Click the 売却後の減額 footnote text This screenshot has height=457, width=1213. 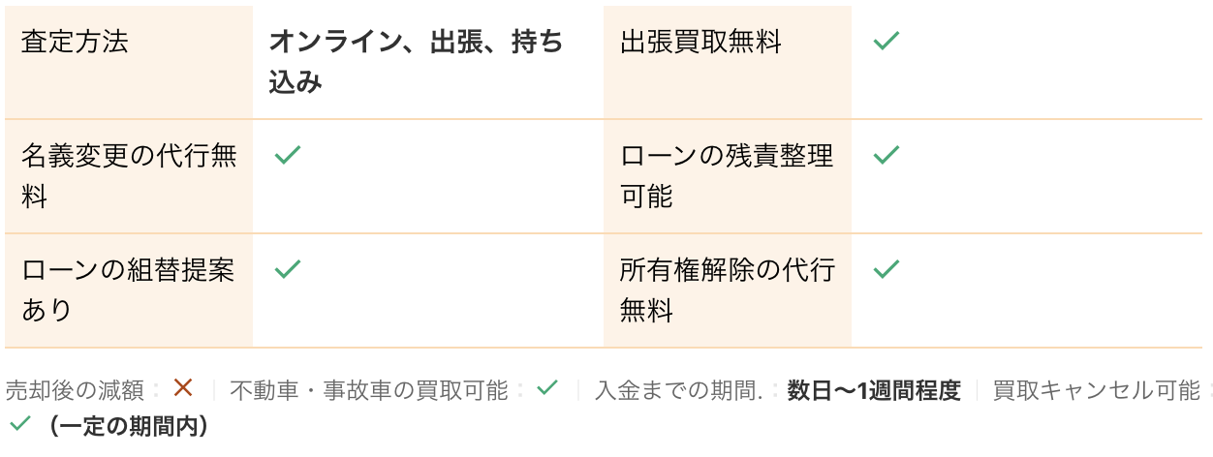tap(77, 390)
